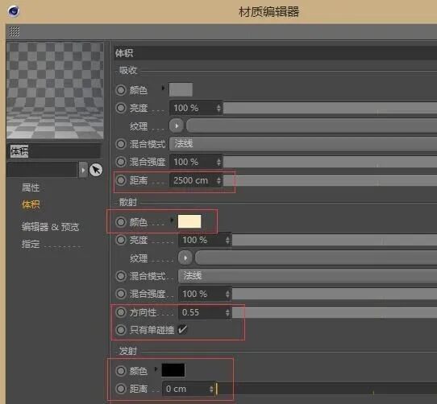The image size is (437, 404).
Task: Toggle the 发射 颜色 animation dot
Action: click(121, 371)
